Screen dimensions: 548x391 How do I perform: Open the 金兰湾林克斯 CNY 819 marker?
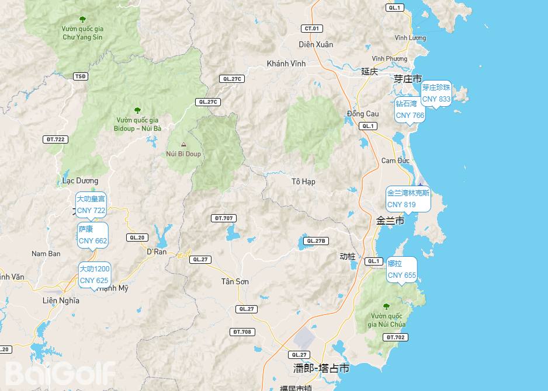[x=408, y=199]
